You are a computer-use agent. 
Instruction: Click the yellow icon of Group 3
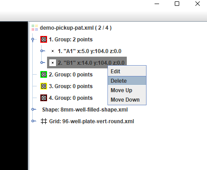[43, 86]
